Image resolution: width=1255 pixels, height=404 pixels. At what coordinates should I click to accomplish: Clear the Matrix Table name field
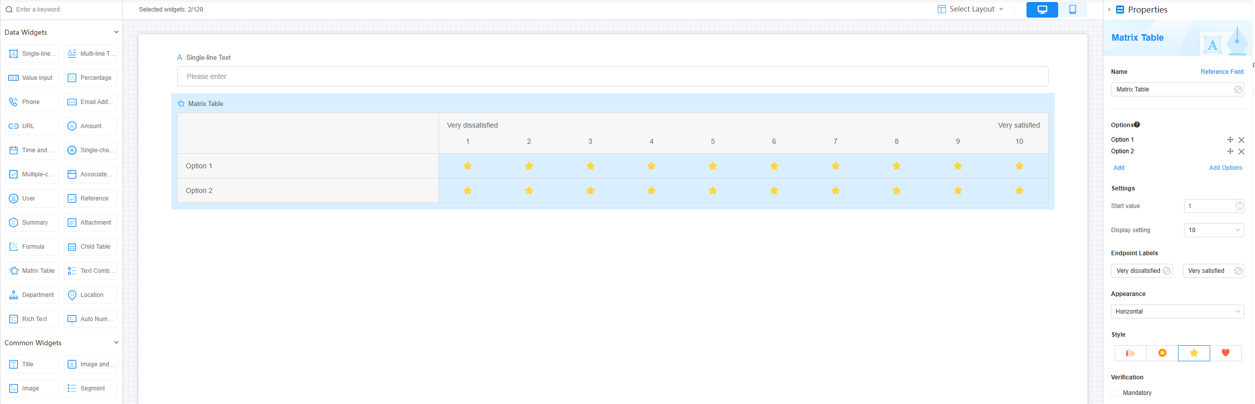click(1238, 89)
